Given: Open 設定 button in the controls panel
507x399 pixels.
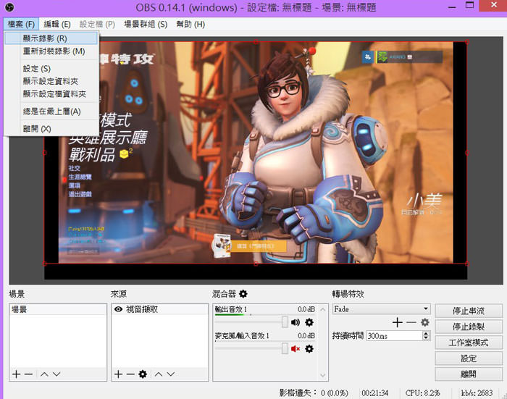Looking at the screenshot, I should coord(469,358).
